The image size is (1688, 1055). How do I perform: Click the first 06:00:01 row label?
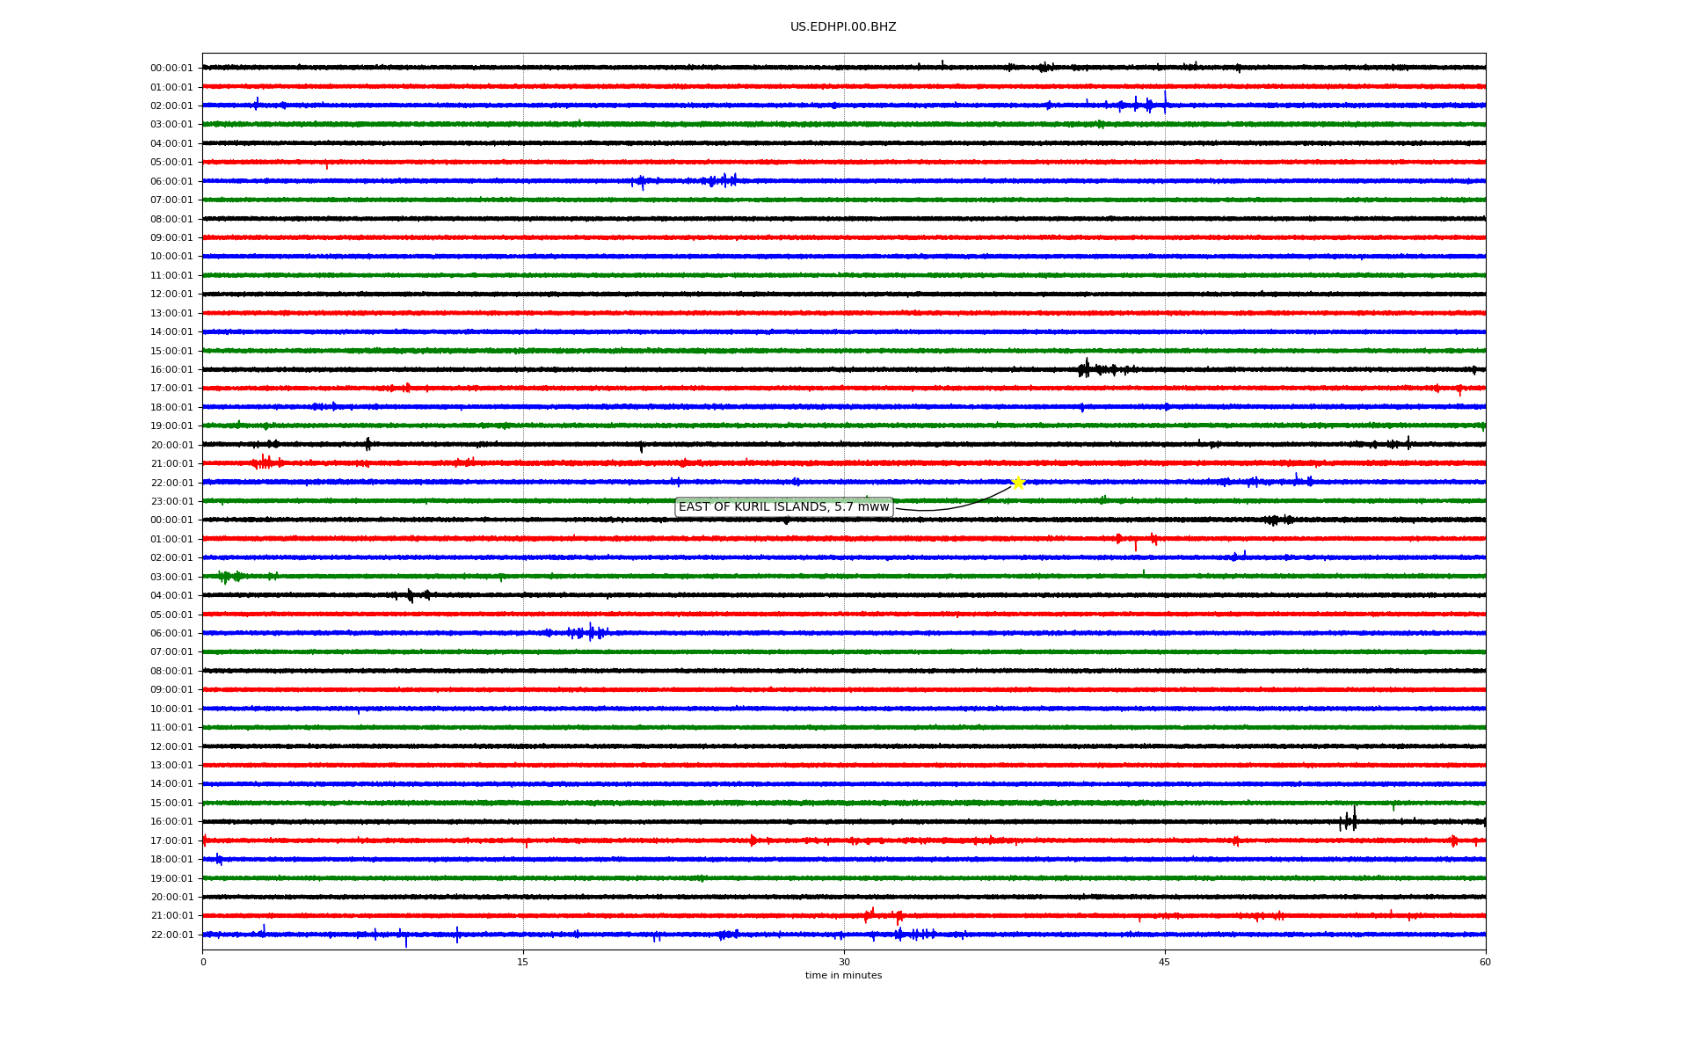click(171, 182)
